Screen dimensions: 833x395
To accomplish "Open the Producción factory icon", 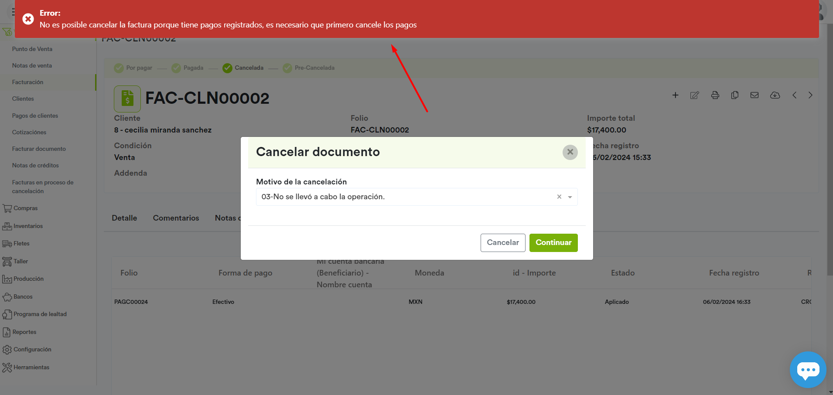I will (x=7, y=279).
